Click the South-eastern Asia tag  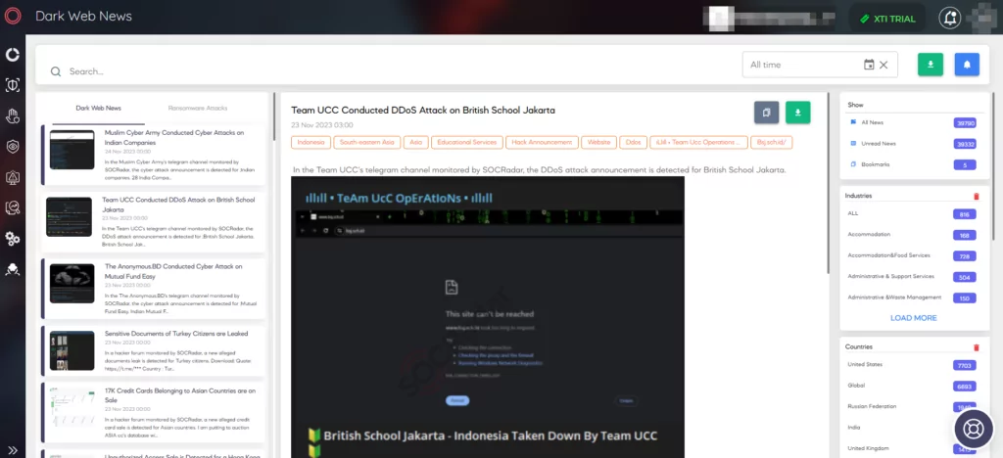coord(367,143)
